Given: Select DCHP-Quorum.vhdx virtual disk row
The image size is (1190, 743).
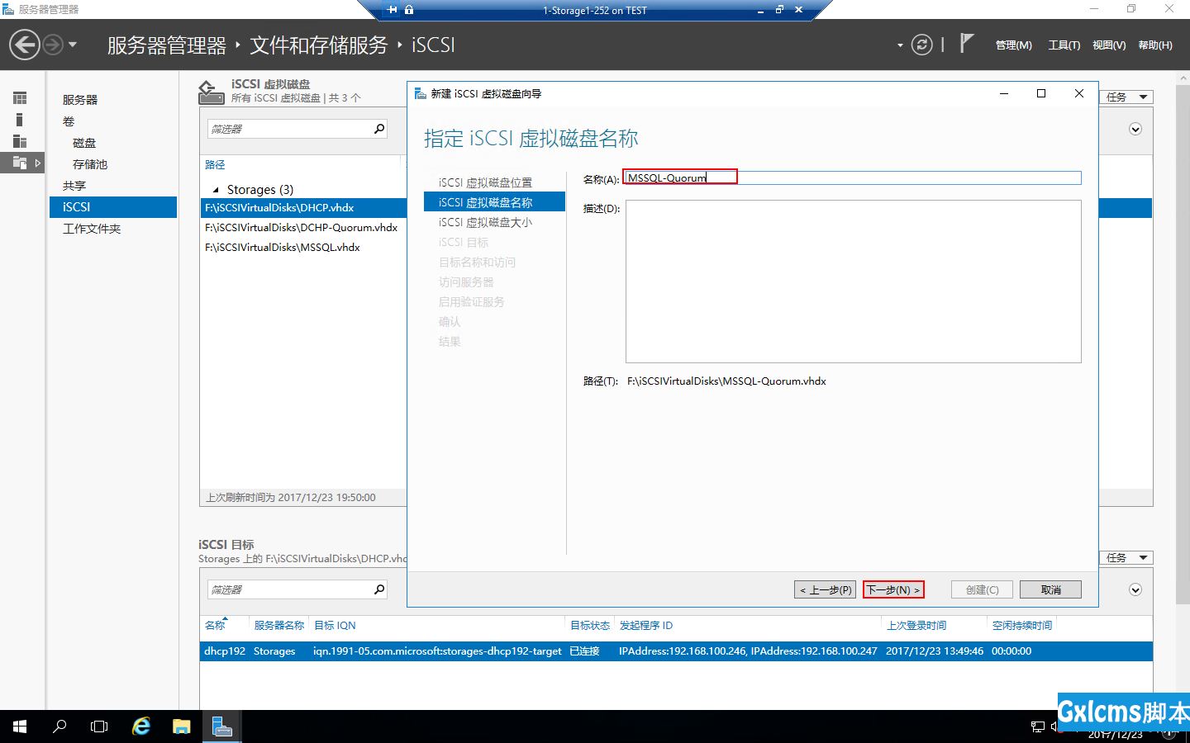Looking at the screenshot, I should point(303,228).
